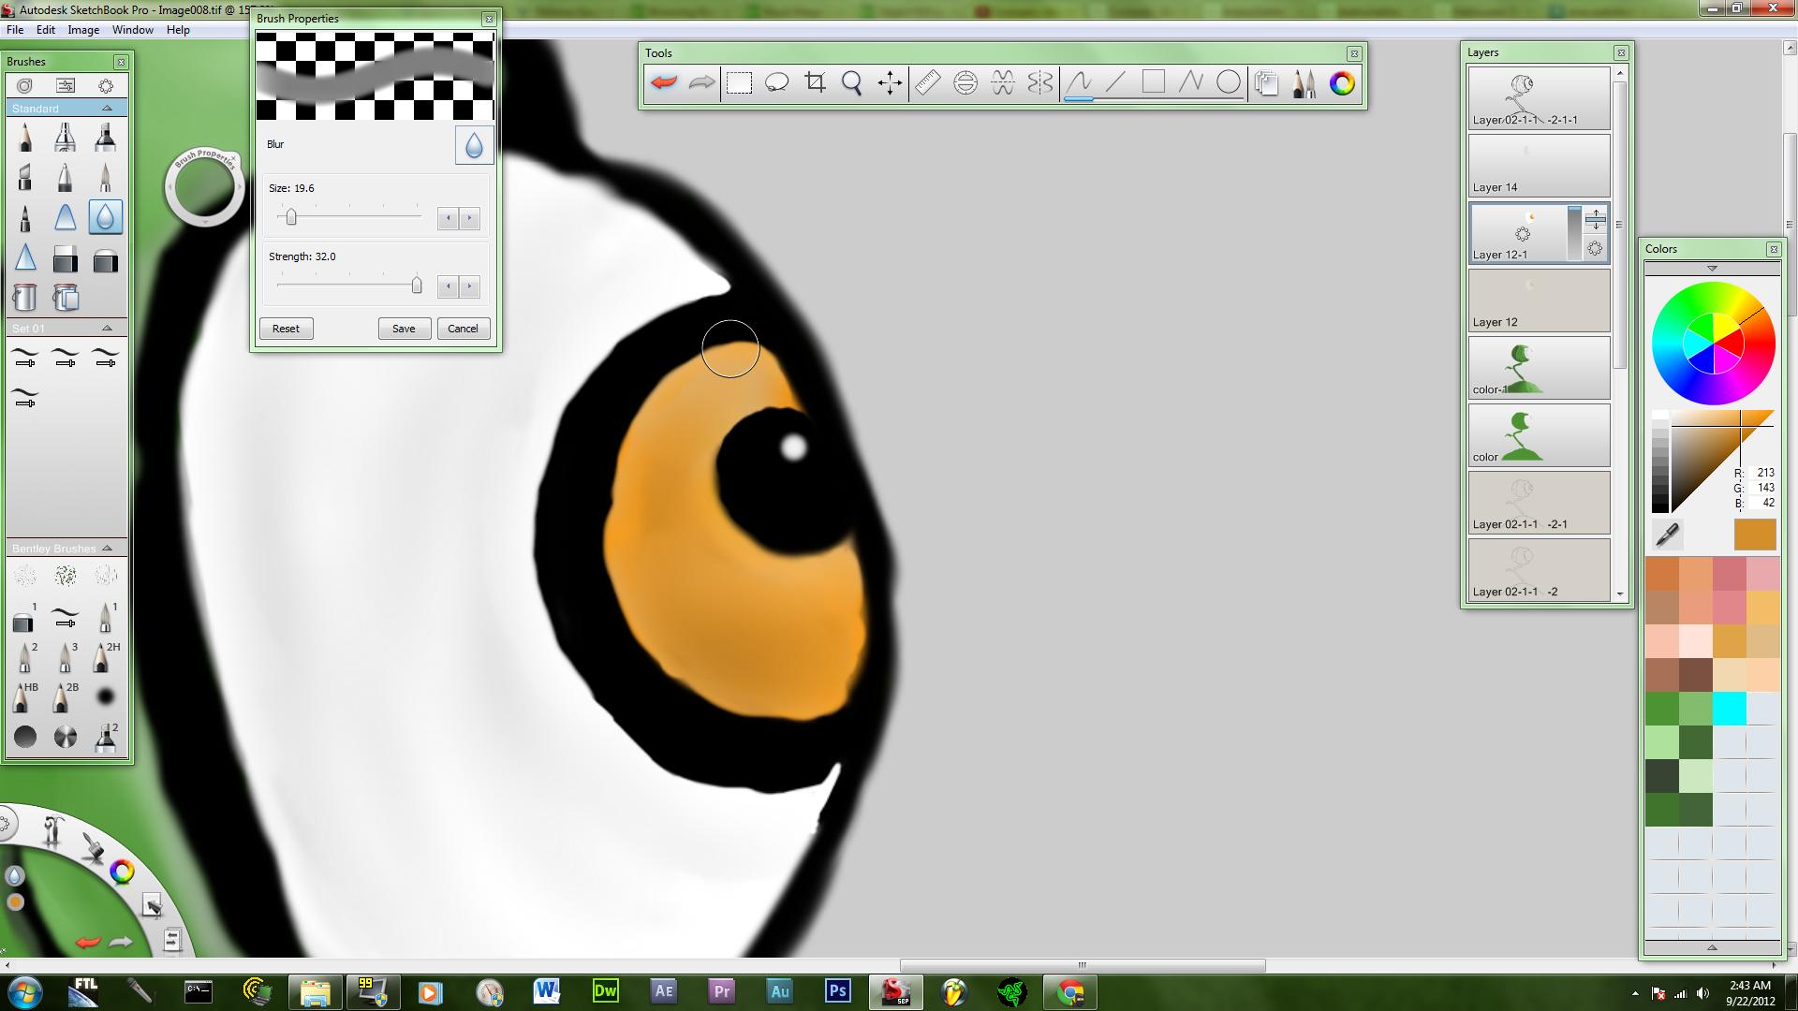
Task: Collapse Colors swatches bottom arrow
Action: (1712, 947)
